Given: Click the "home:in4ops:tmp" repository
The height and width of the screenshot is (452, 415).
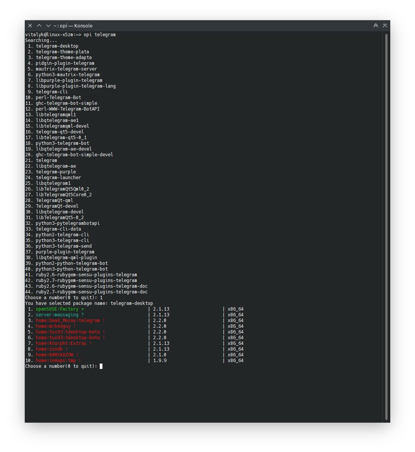Looking at the screenshot, I should pos(59,360).
